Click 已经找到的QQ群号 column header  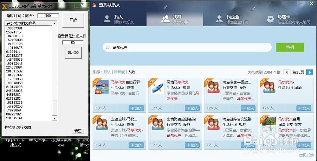pos(28,24)
